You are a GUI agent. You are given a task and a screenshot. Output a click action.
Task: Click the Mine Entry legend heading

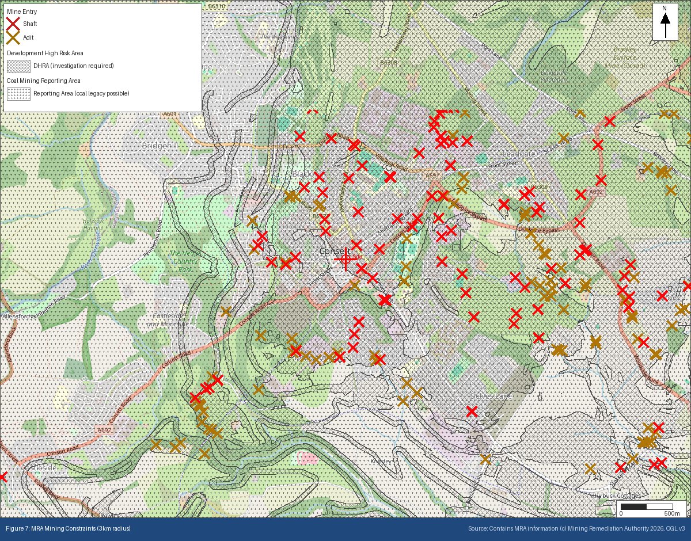(21, 11)
